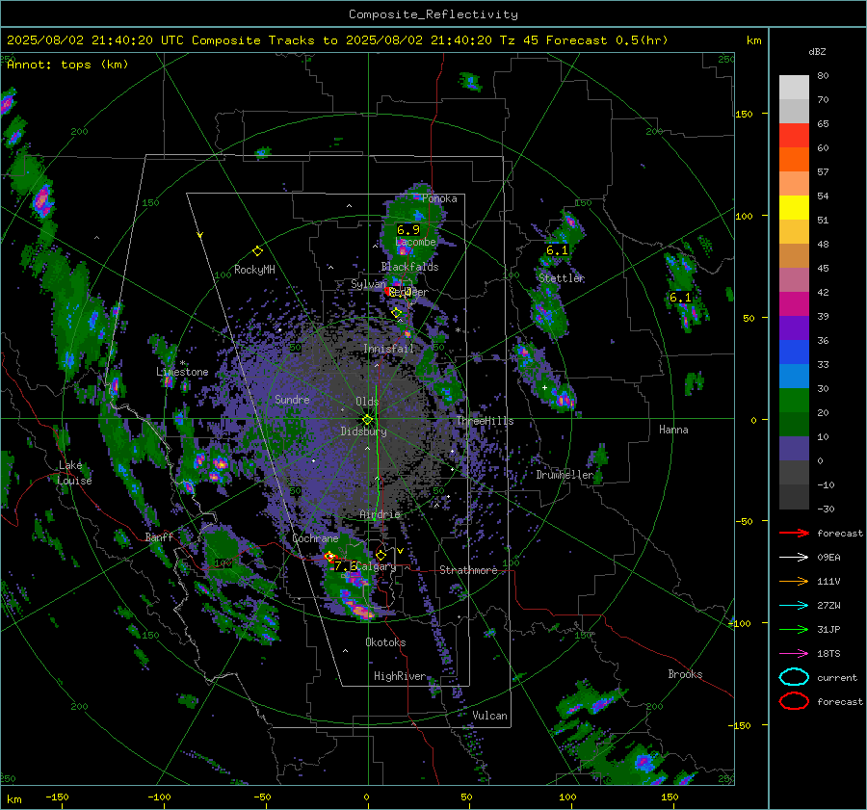This screenshot has height=810, width=867.
Task: Click the ThreeHills label
Action: tap(485, 421)
